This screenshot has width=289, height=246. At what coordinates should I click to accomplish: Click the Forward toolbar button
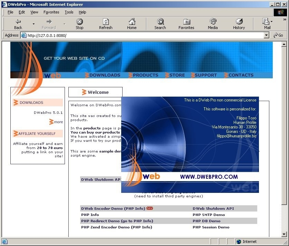[x=49, y=24]
